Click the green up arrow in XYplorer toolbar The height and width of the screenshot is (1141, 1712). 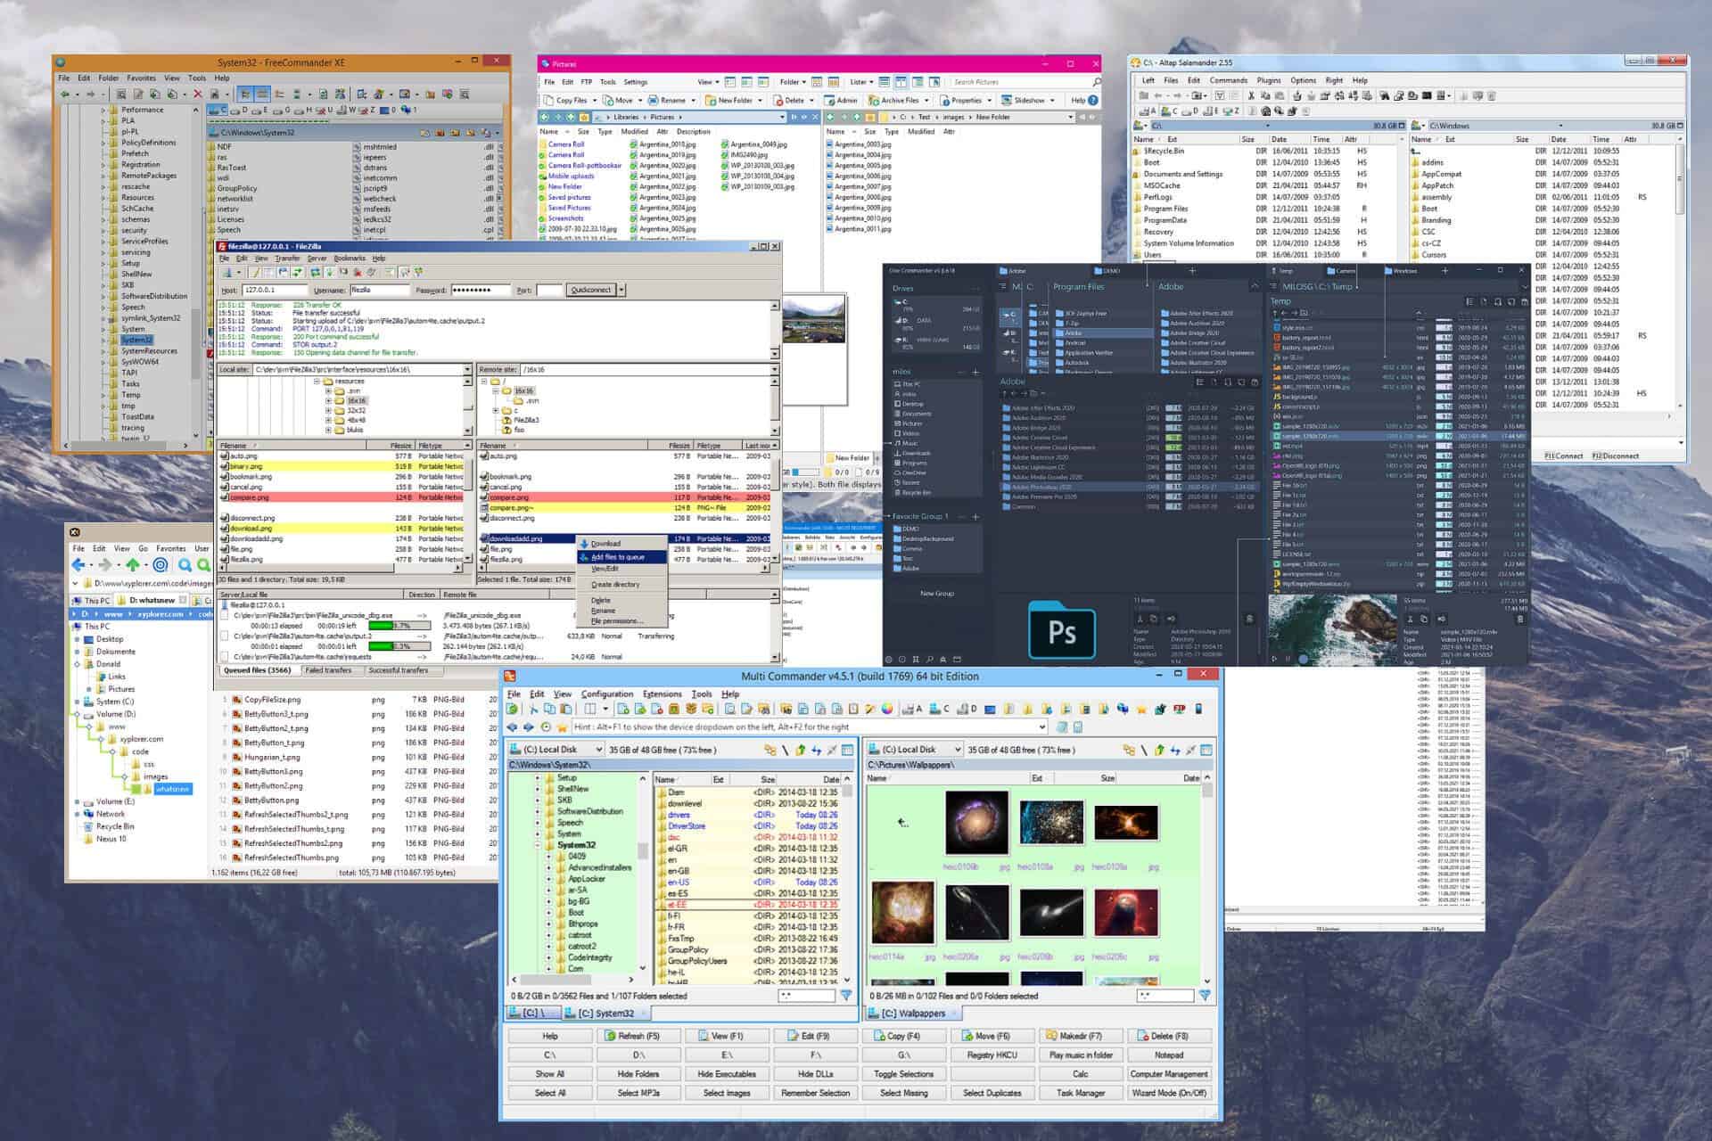point(133,565)
